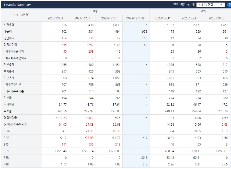Click the 2023/03/31 column header

[x=163, y=18]
